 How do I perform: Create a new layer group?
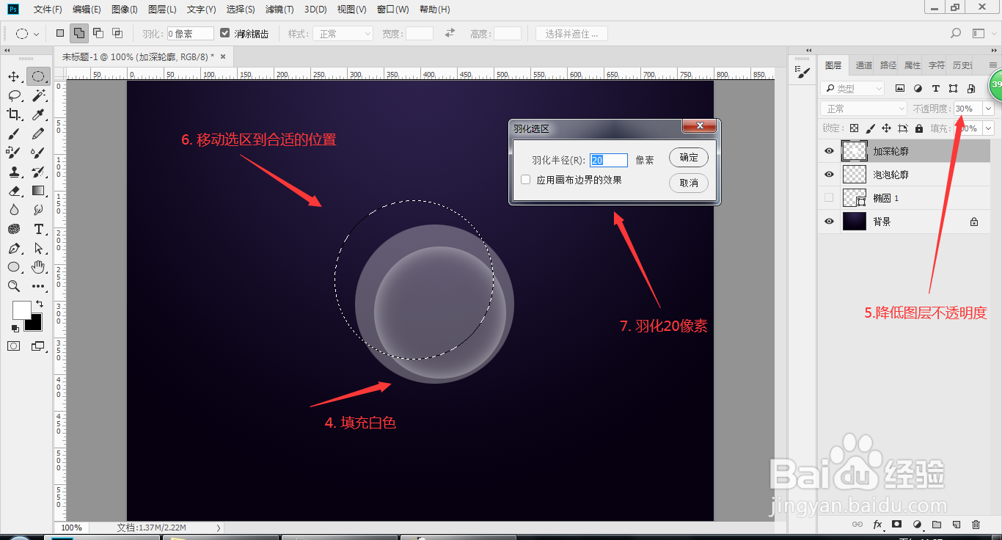[x=936, y=525]
